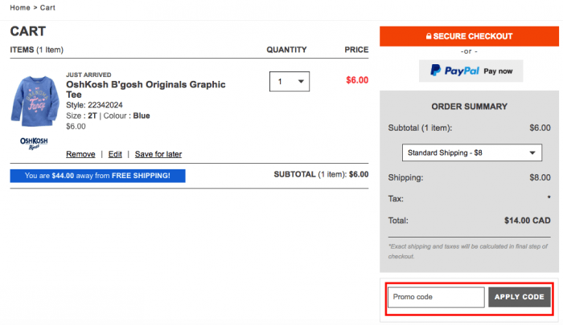Click the Shipping $8.00 value
The image size is (563, 325).
point(540,177)
